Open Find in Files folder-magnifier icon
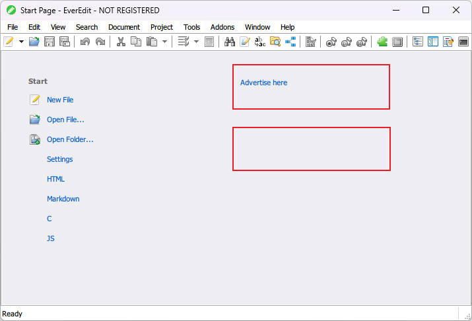Viewport: 472px width, 321px height. 275,42
